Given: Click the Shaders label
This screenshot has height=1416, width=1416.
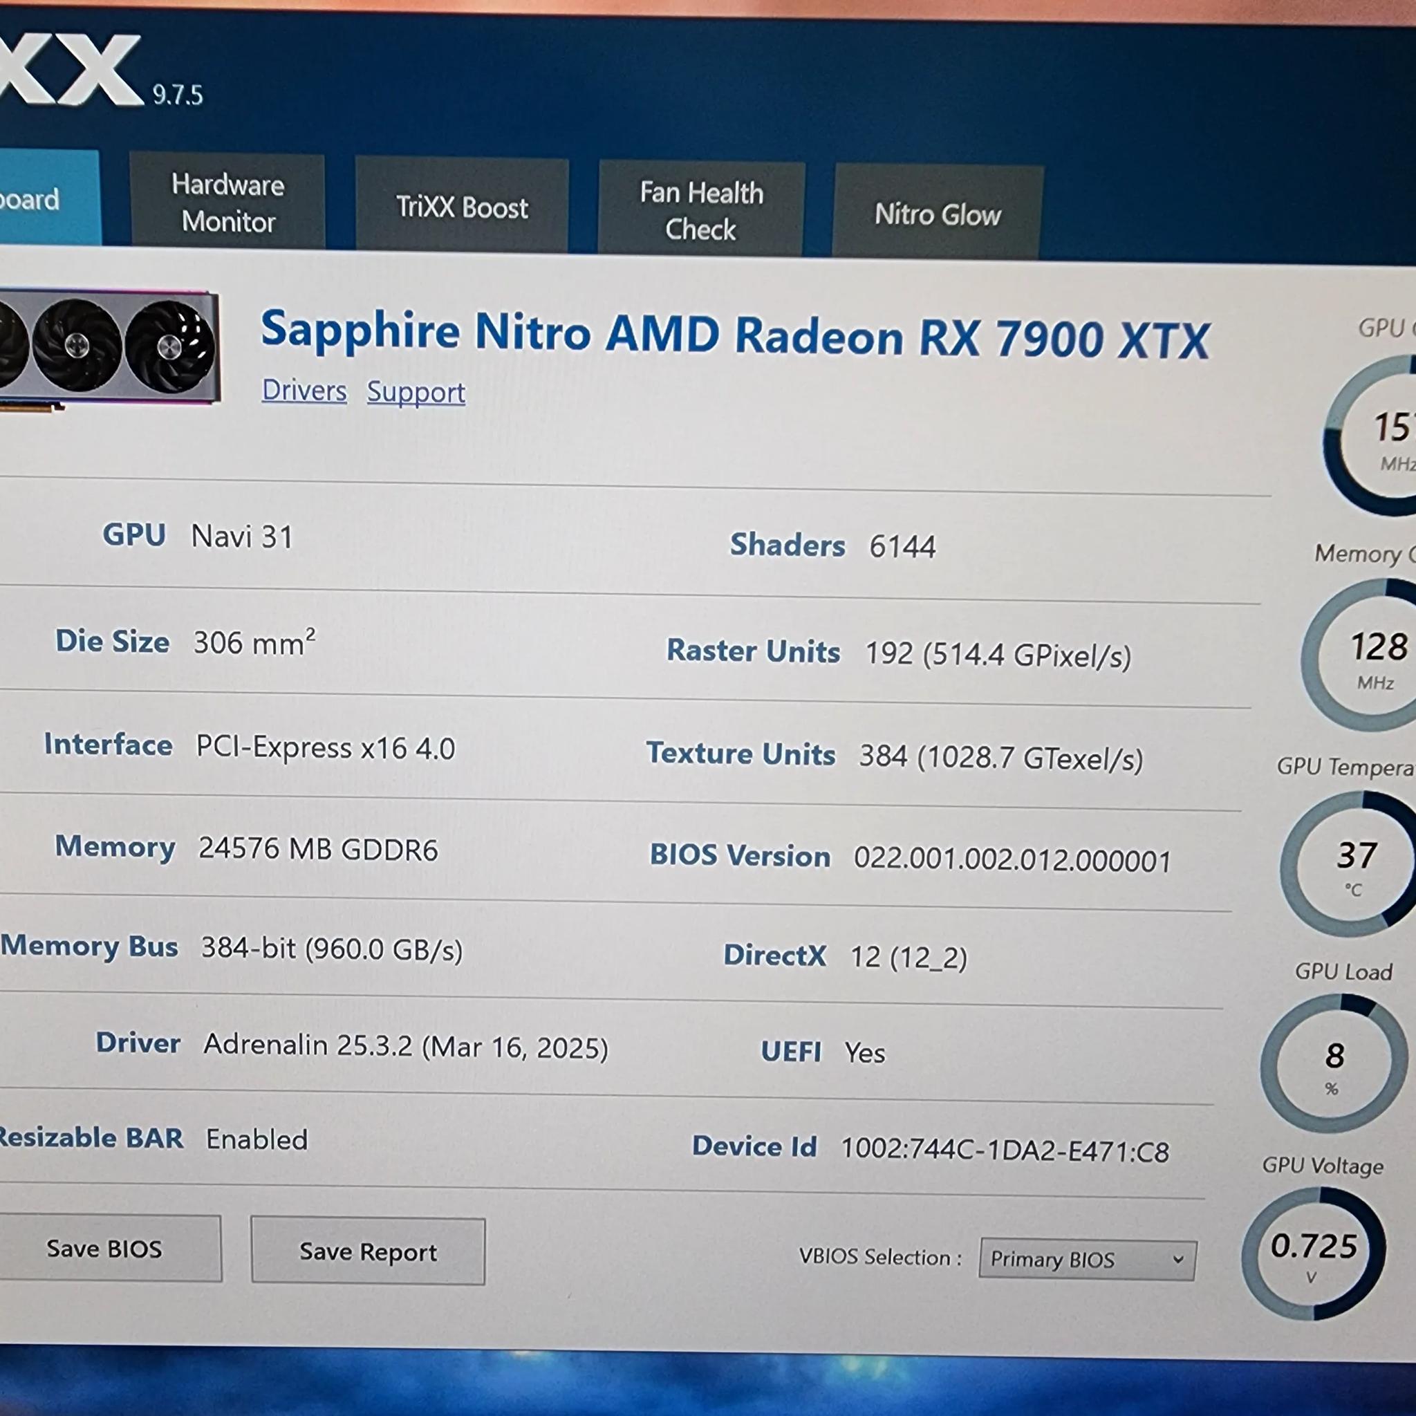Looking at the screenshot, I should [787, 546].
